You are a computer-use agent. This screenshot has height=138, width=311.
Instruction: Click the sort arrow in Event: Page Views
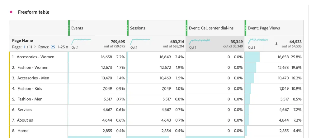pyautogui.click(x=276, y=44)
